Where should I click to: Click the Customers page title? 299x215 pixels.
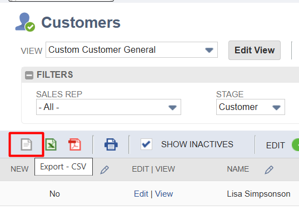[81, 22]
